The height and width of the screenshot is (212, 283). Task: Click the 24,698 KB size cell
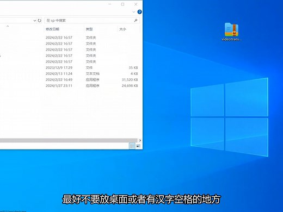130,85
